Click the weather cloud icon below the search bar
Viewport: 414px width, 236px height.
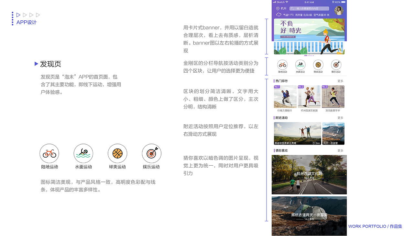[x=278, y=15]
